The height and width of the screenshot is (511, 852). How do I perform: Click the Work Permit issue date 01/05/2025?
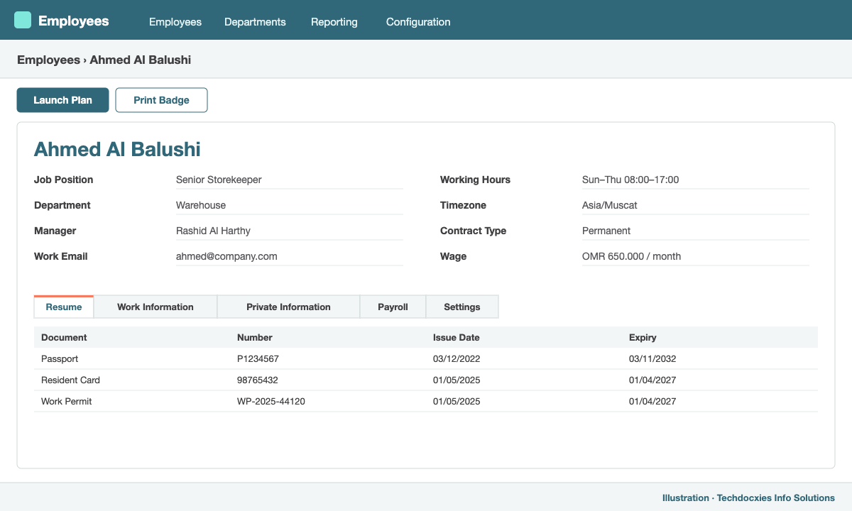point(457,401)
